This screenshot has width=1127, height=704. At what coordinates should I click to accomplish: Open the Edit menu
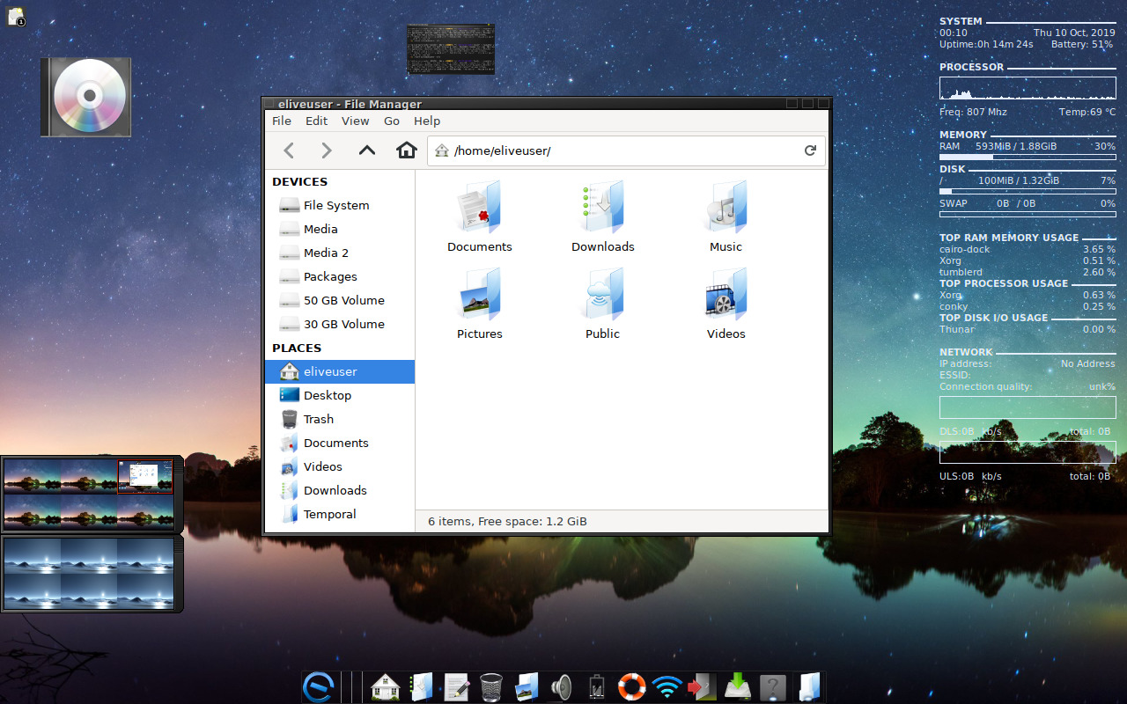(x=316, y=121)
